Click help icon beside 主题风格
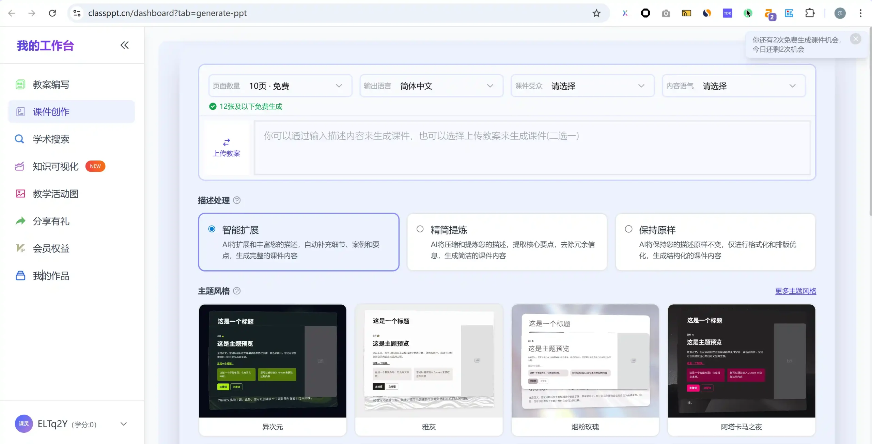 pyautogui.click(x=237, y=291)
